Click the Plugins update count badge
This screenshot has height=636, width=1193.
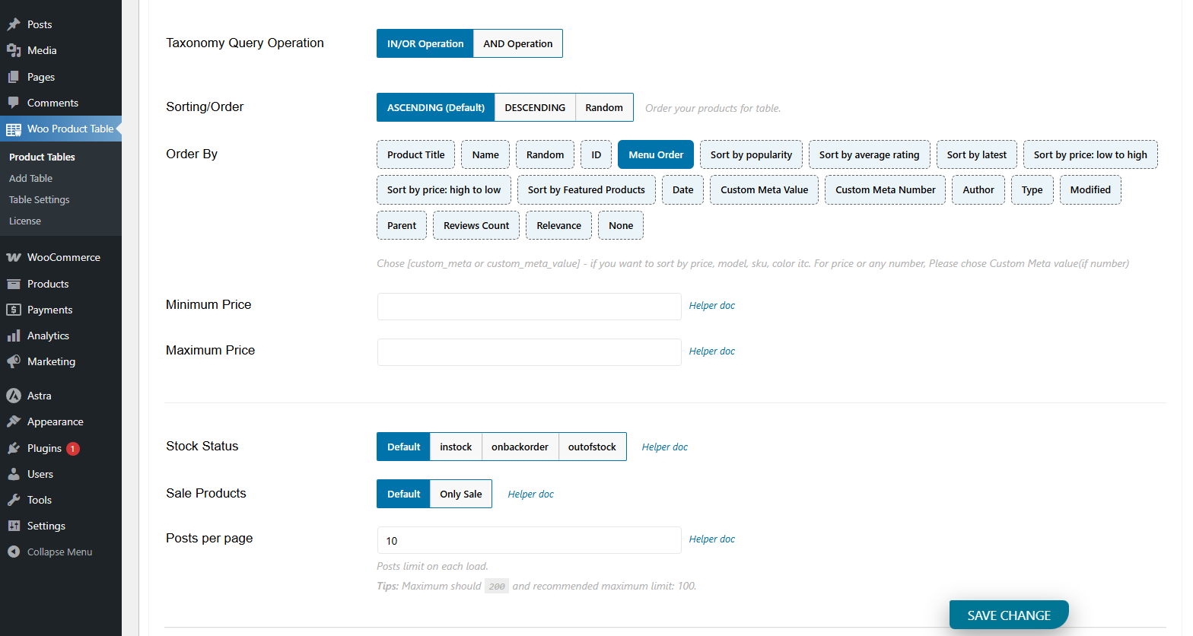[73, 449]
